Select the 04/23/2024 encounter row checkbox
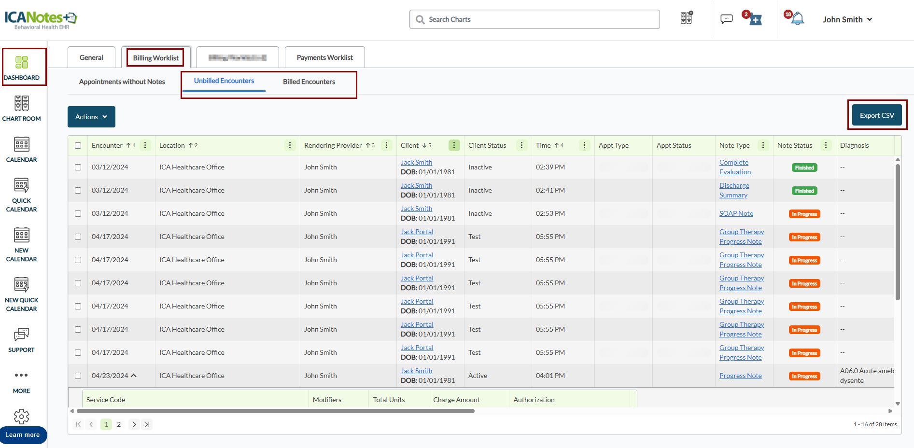The width and height of the screenshot is (914, 448). coord(78,376)
